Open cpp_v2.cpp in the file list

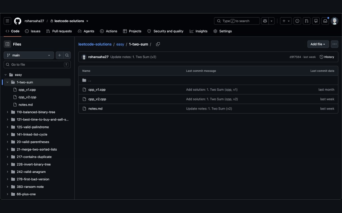(x=97, y=99)
